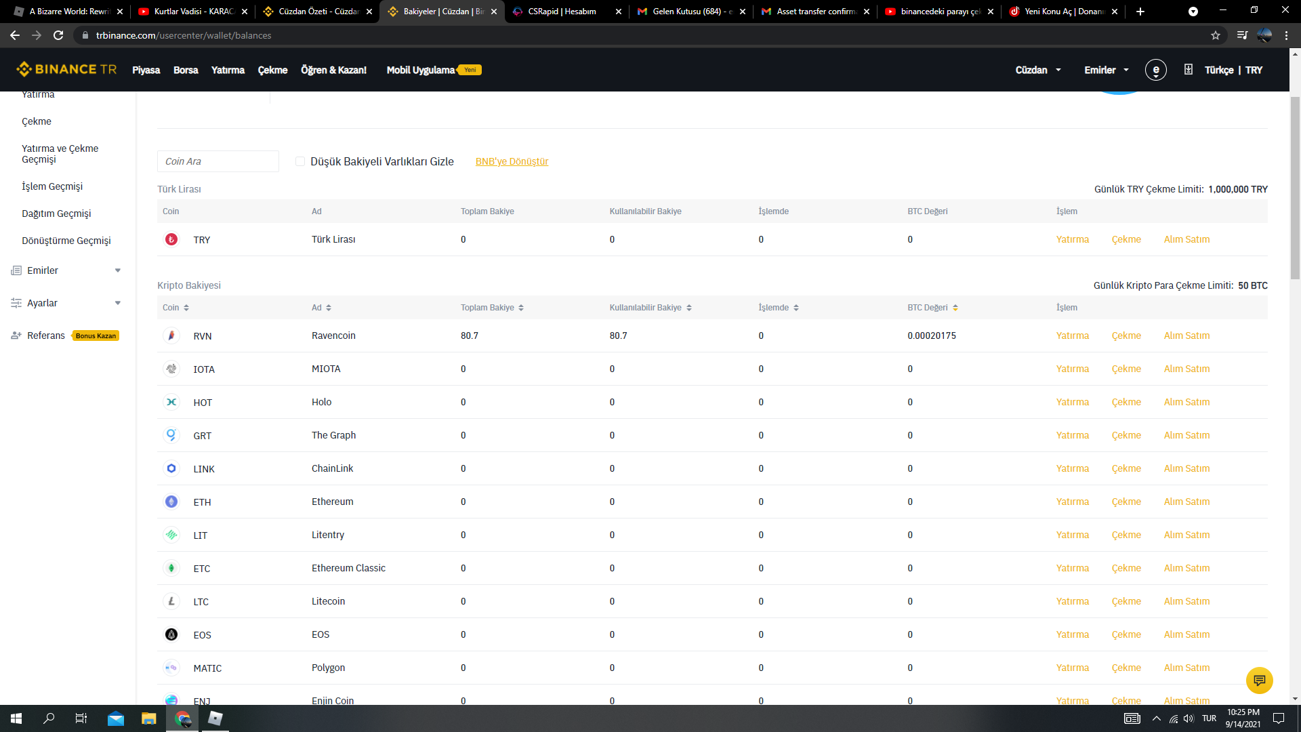
Task: Click the ETC coin icon
Action: coord(171,568)
